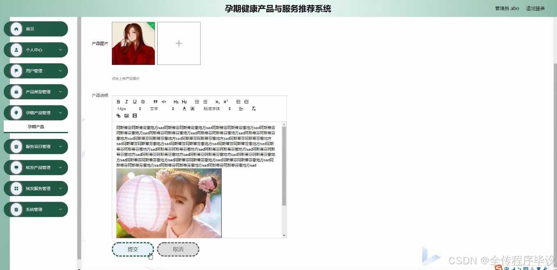Toggle superscript formatting
557x270 pixels.
226,102
